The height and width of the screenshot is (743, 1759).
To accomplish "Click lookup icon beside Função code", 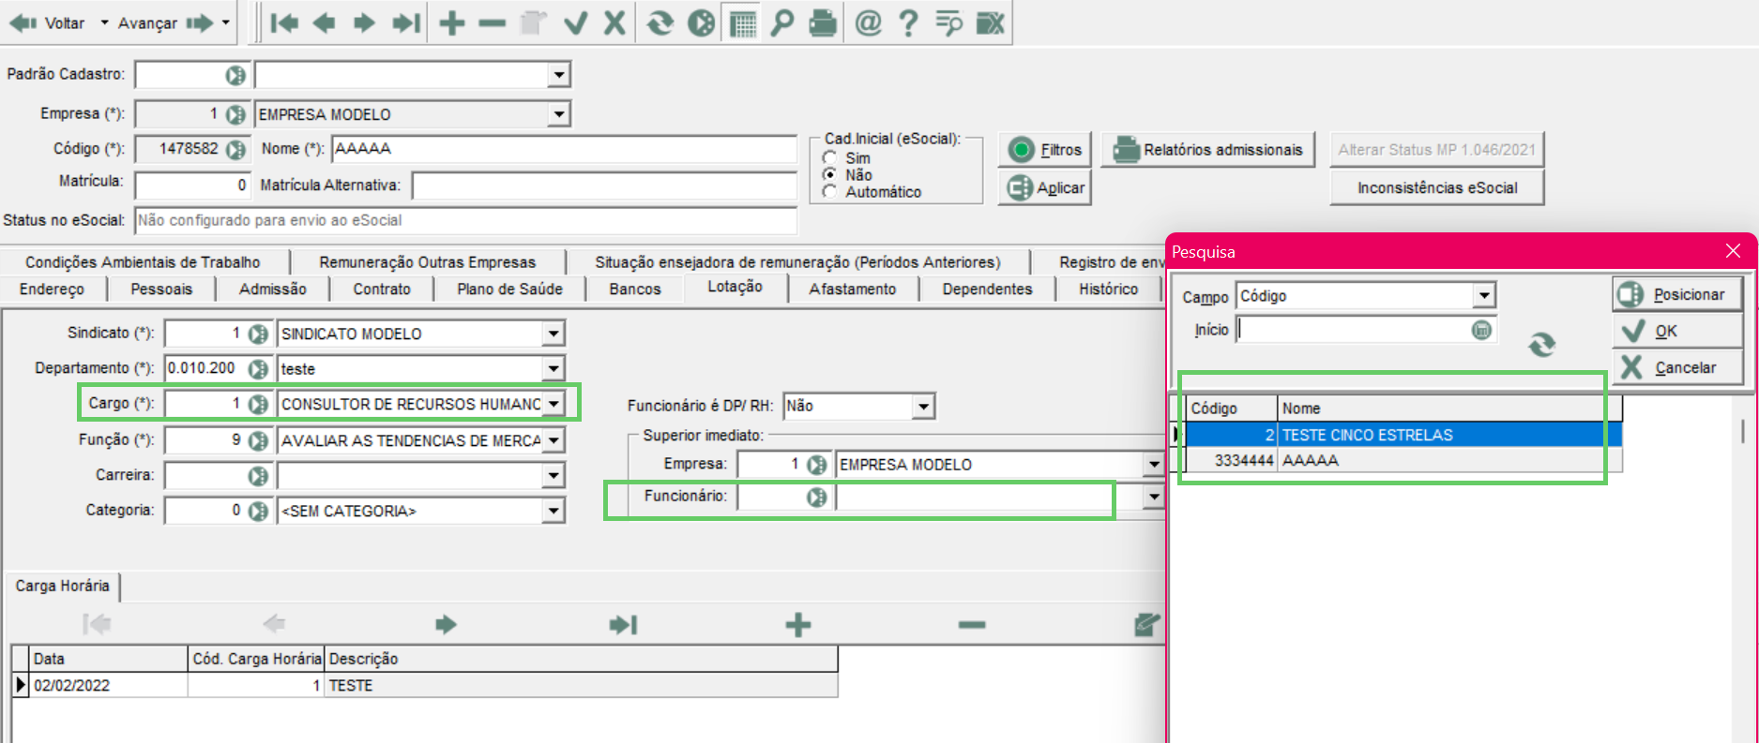I will click(x=258, y=440).
